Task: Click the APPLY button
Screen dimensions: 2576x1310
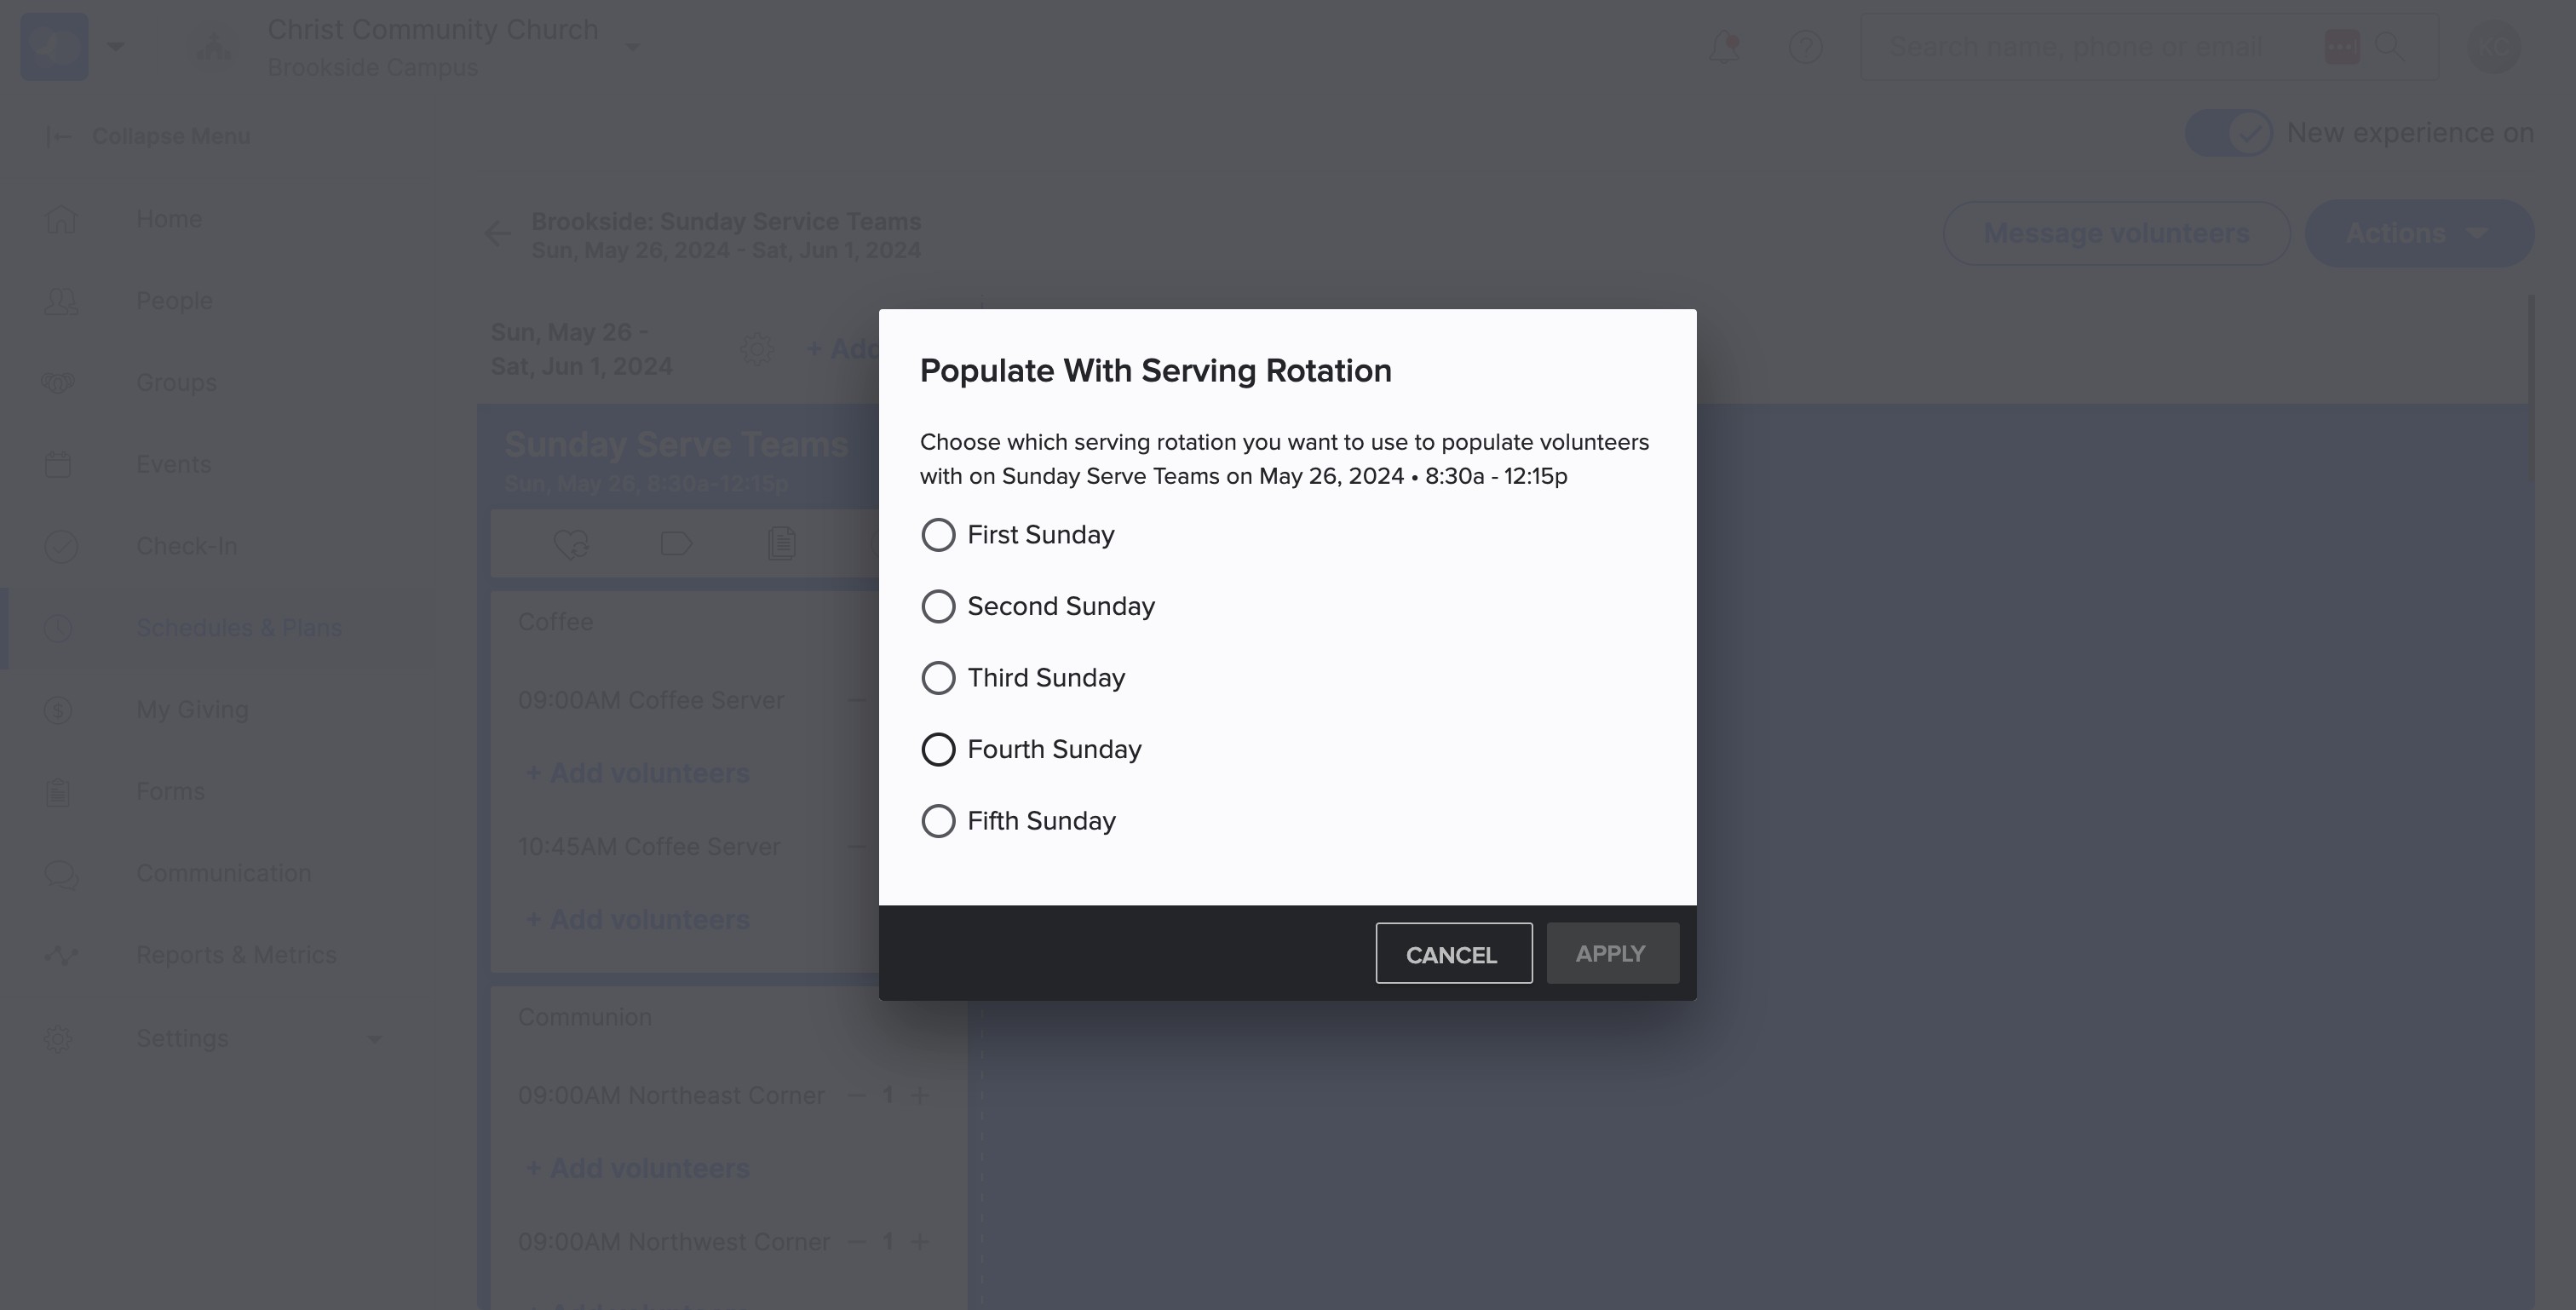Action: click(1612, 953)
